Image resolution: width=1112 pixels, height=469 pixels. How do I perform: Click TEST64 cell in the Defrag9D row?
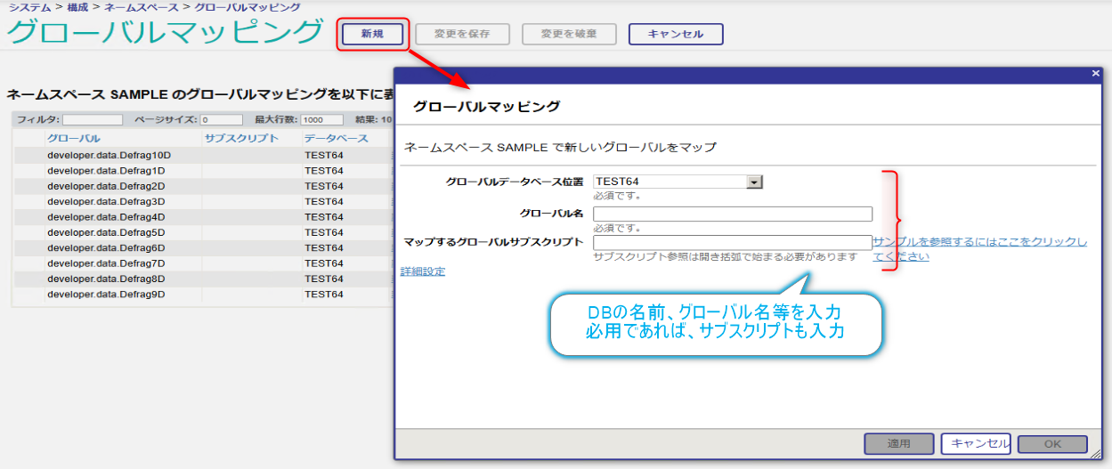coord(324,294)
